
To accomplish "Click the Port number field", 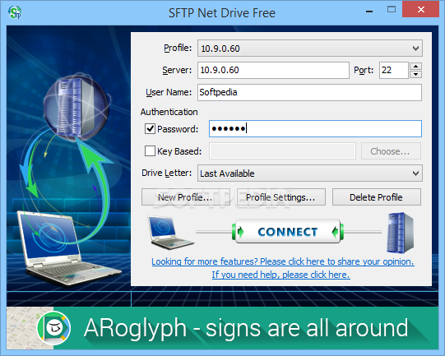I will coord(394,70).
